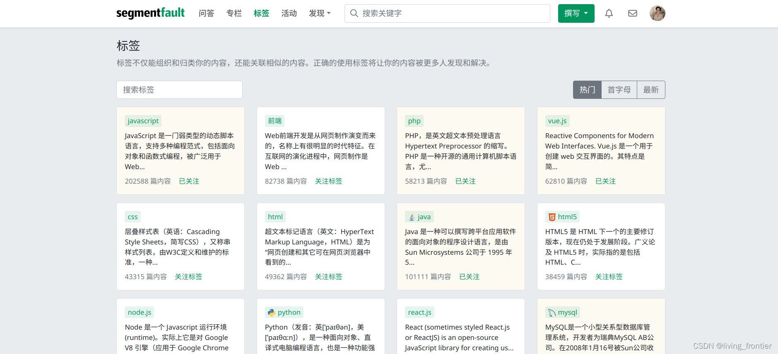Open the css tag

(132, 217)
